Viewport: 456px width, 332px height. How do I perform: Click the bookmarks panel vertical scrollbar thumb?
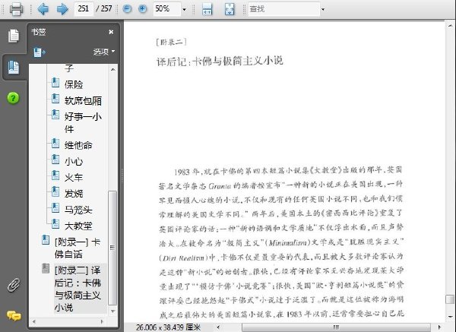[x=112, y=248]
